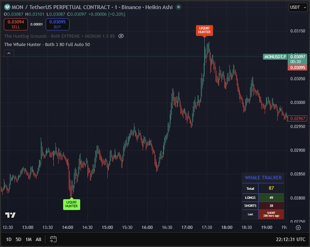Click the SHORT 286 bars ago badge
This screenshot has height=247, width=310.
coord(271,214)
